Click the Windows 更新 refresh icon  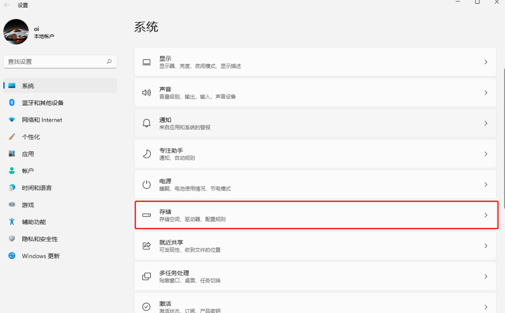pyautogui.click(x=12, y=256)
